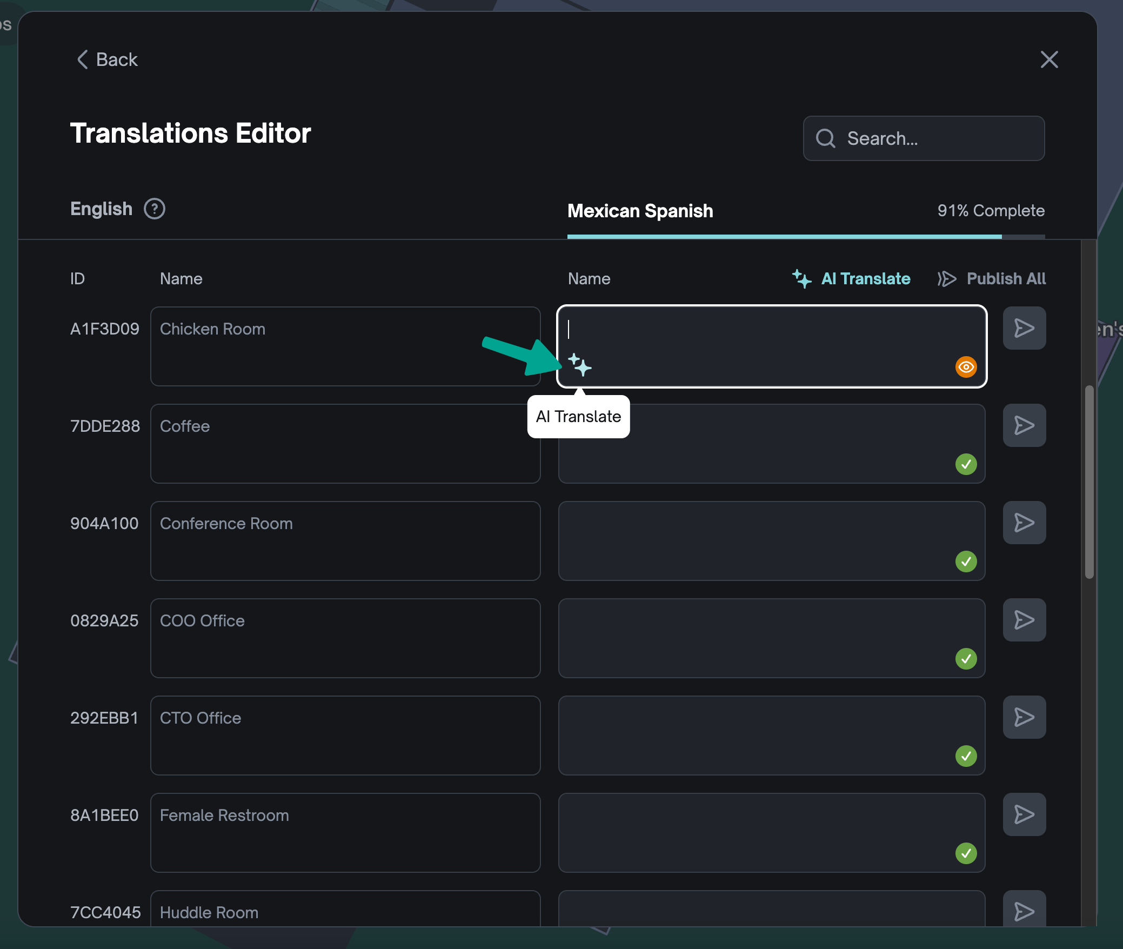Click the Mexican Spanish Name column header

point(589,279)
